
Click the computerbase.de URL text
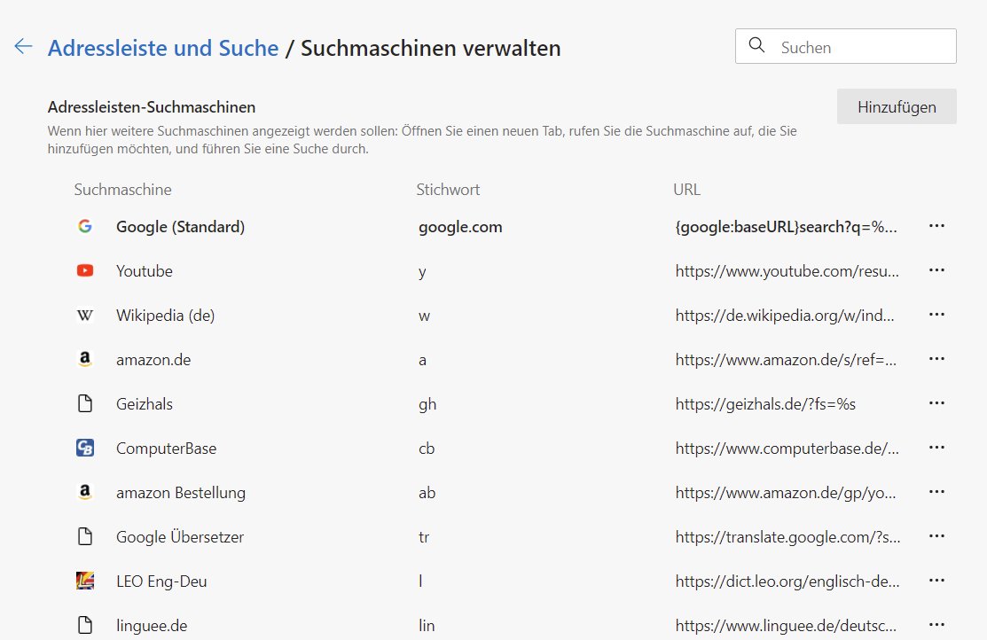coord(787,448)
